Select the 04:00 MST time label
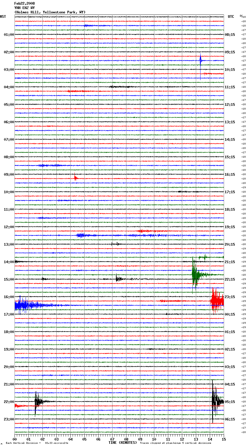Viewport: 247px width, 447px height. tap(9, 87)
